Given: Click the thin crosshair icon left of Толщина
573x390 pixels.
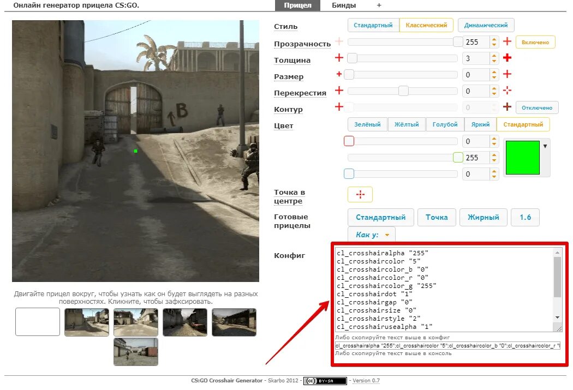Looking at the screenshot, I should coord(339,58).
